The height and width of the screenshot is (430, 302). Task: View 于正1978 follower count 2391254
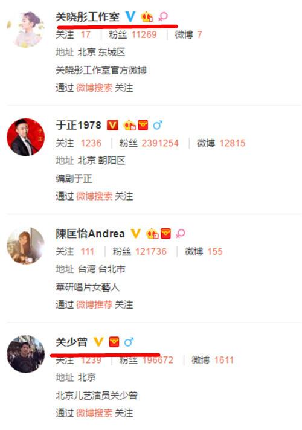[x=160, y=143]
